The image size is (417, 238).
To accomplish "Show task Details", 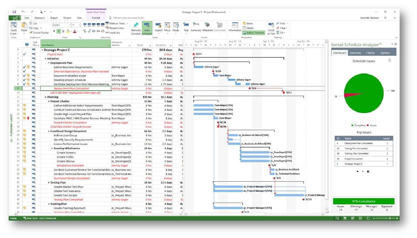I will coord(248,28).
